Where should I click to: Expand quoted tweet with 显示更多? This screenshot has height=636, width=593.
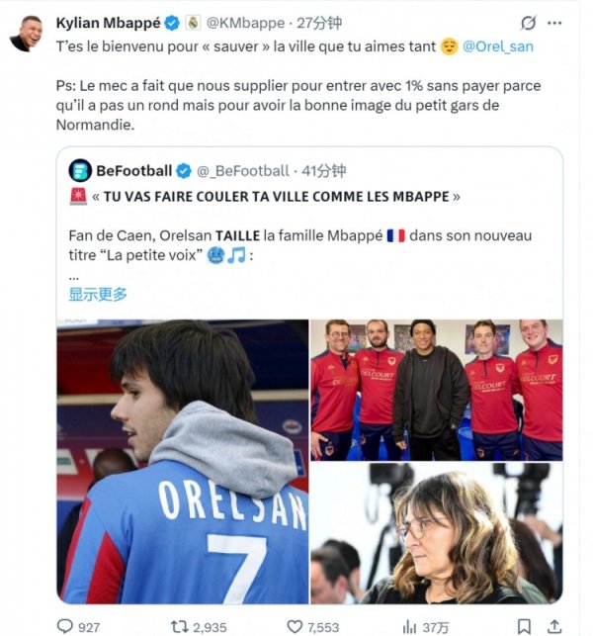coord(98,294)
